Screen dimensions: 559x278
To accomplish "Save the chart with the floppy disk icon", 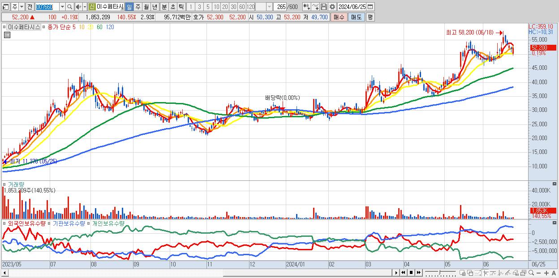I will (324, 7).
